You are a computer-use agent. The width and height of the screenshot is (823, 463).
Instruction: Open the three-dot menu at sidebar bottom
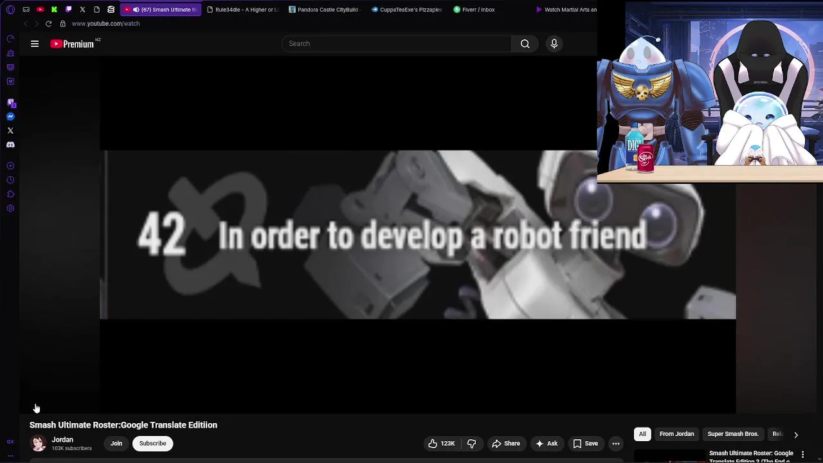click(x=10, y=455)
